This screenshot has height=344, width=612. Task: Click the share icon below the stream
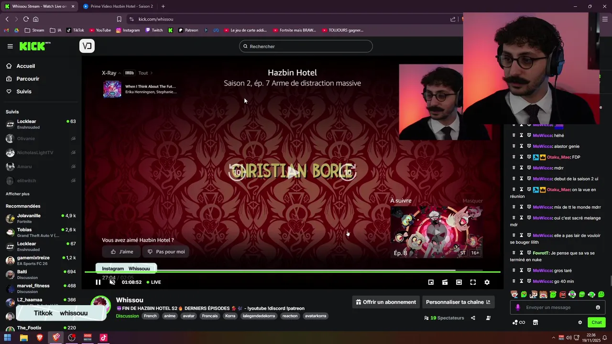473,318
